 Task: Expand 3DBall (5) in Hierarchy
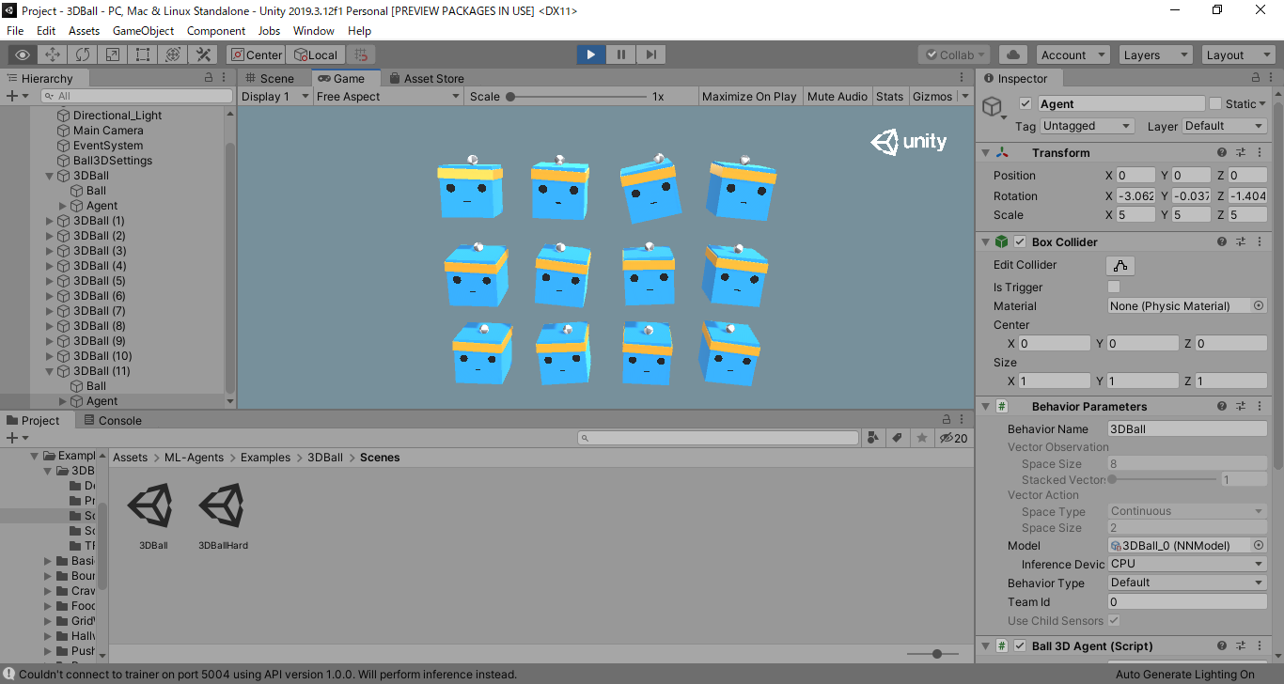pyautogui.click(x=50, y=281)
